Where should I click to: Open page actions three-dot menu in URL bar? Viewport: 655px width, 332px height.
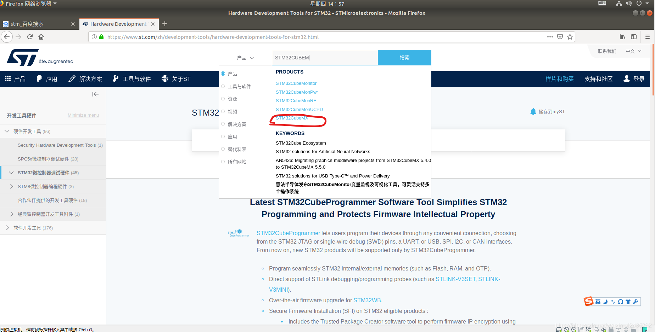(550, 37)
